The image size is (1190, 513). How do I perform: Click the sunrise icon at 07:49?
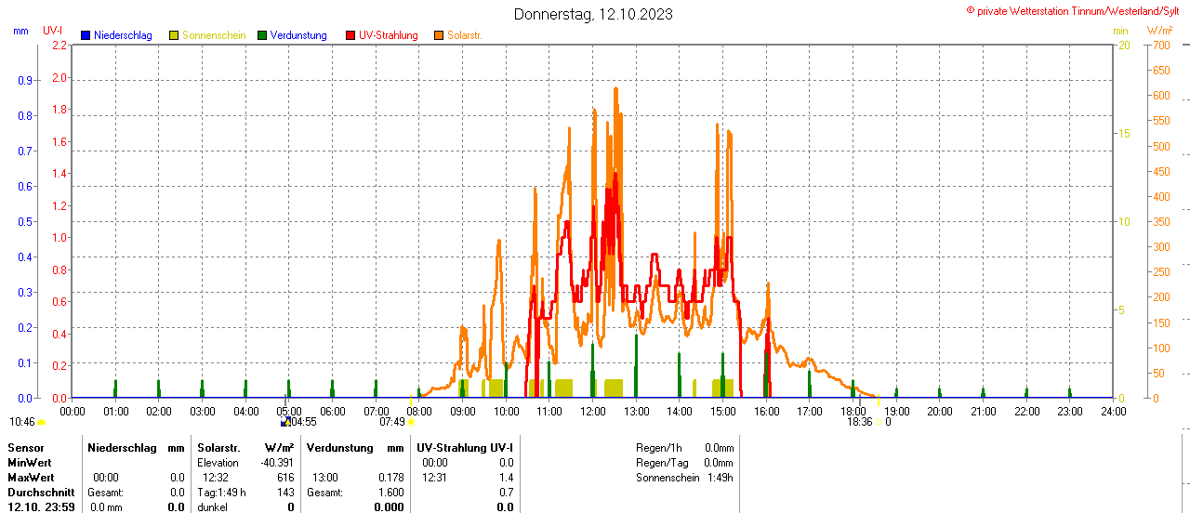coord(411,422)
